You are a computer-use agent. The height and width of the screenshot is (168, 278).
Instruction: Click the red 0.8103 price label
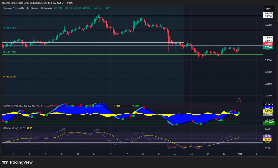(268, 44)
